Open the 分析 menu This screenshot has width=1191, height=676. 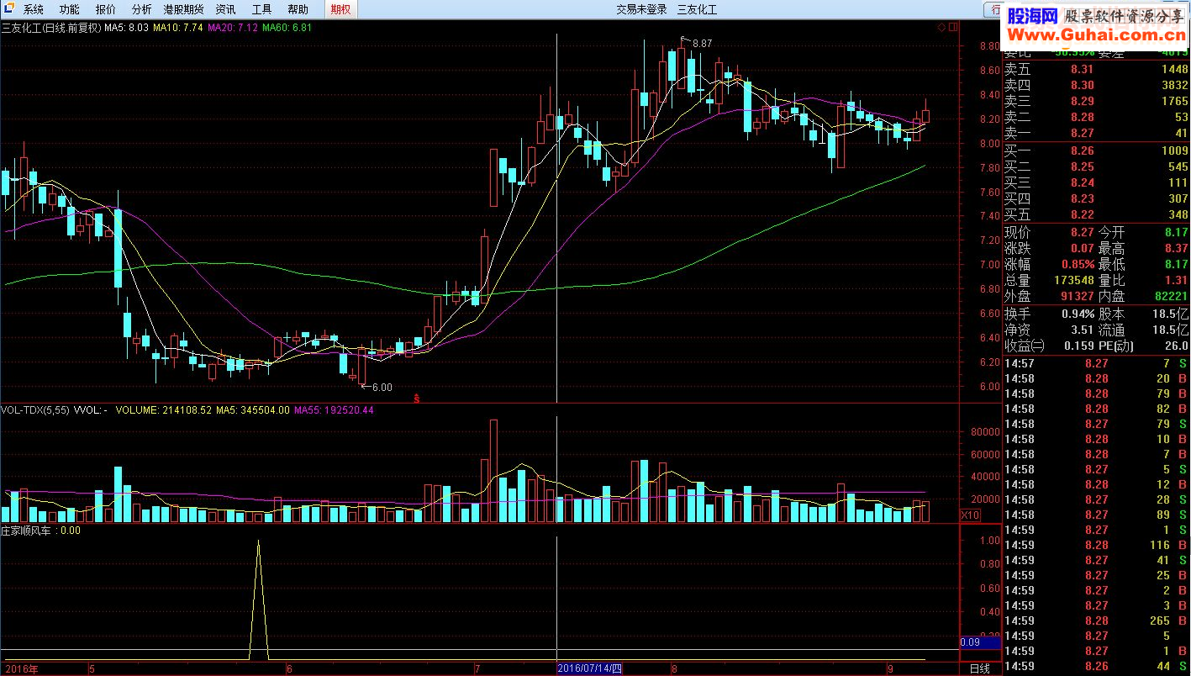click(x=142, y=10)
